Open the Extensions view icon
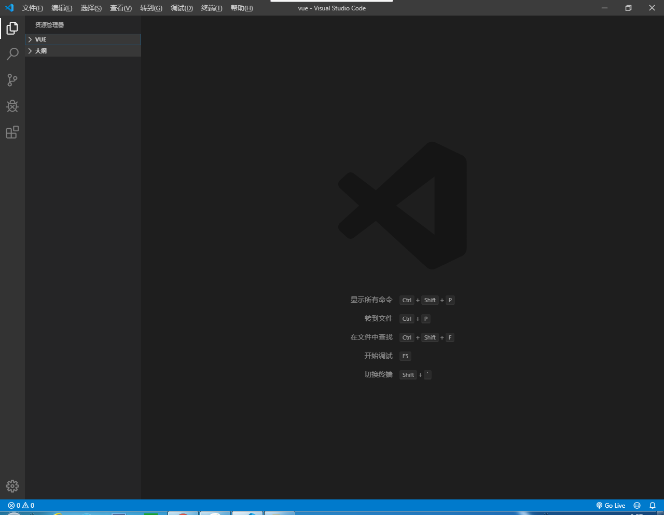Screen dimensions: 664x515 (12, 132)
